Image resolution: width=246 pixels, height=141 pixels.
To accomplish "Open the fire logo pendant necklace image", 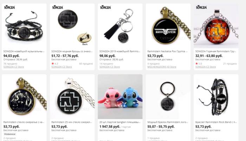I will coord(216,26).
